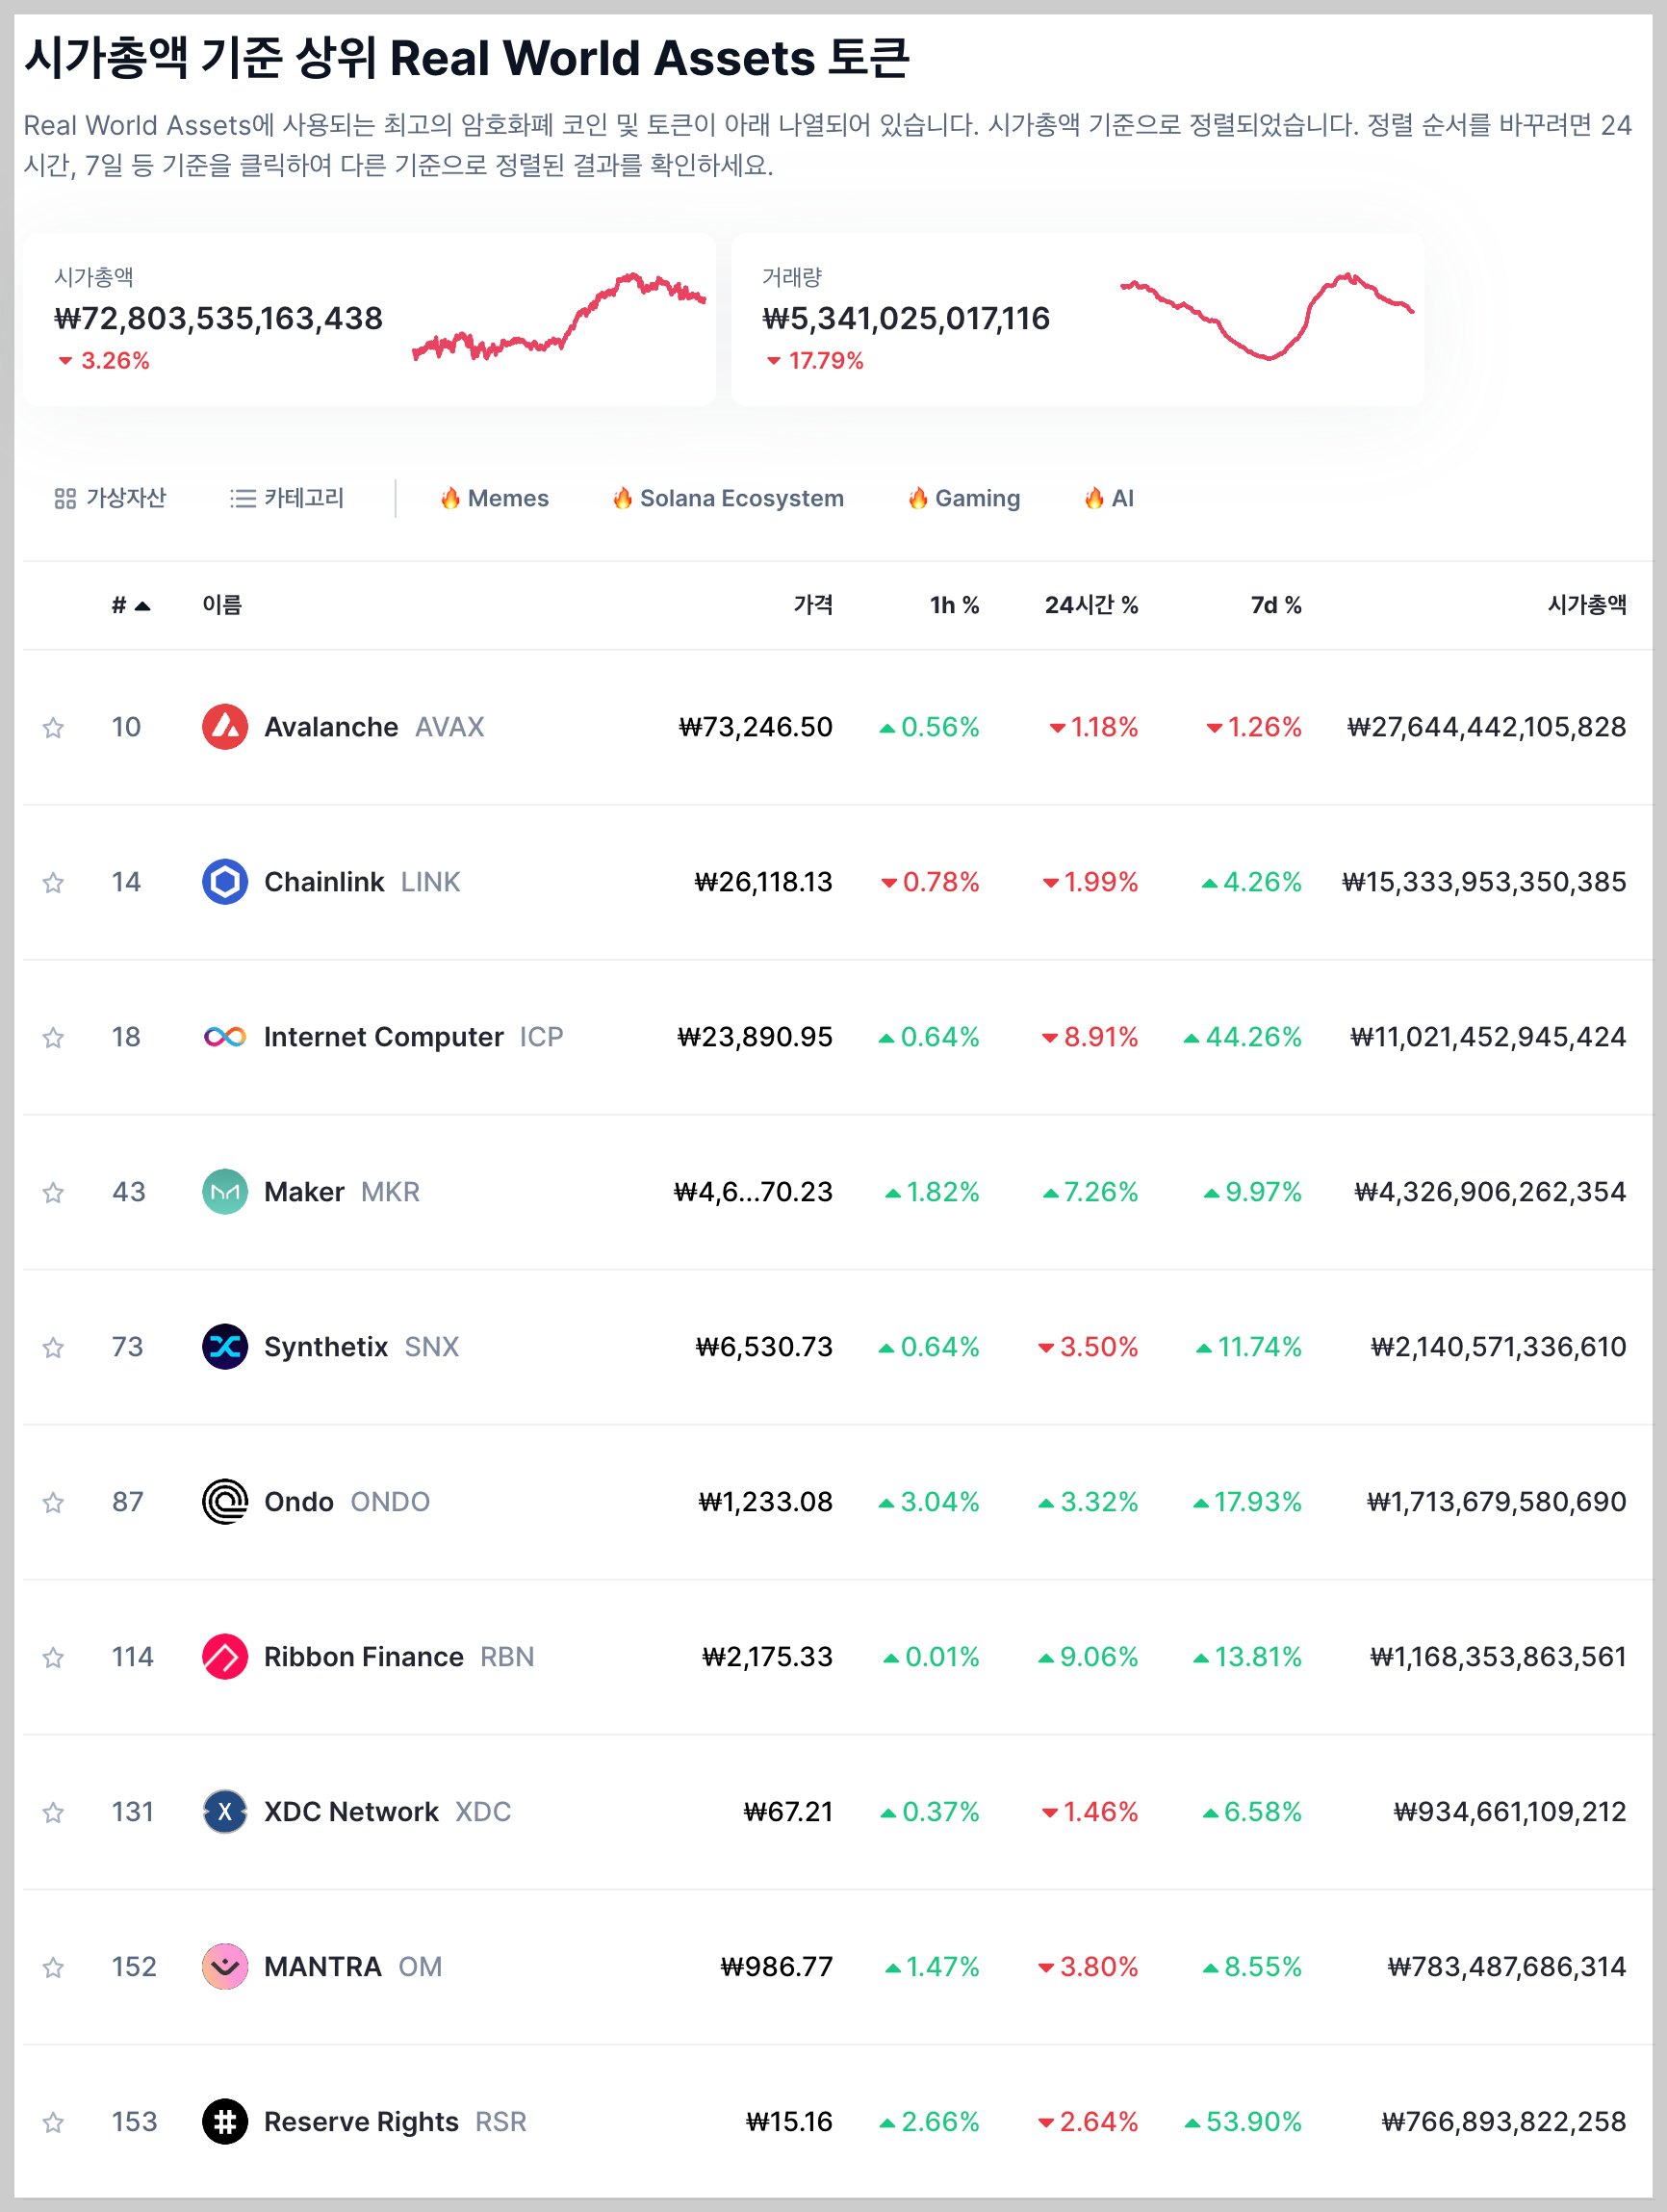Click the XDC Network logo
Screen dimensions: 1667x2212
[225, 1812]
